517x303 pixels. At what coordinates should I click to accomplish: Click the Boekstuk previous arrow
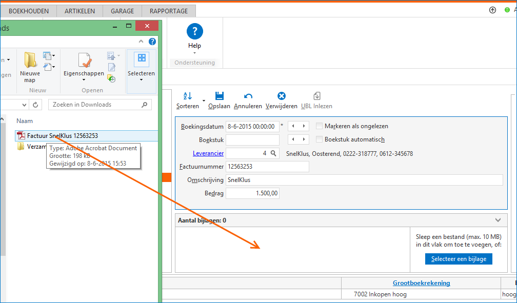click(x=293, y=139)
